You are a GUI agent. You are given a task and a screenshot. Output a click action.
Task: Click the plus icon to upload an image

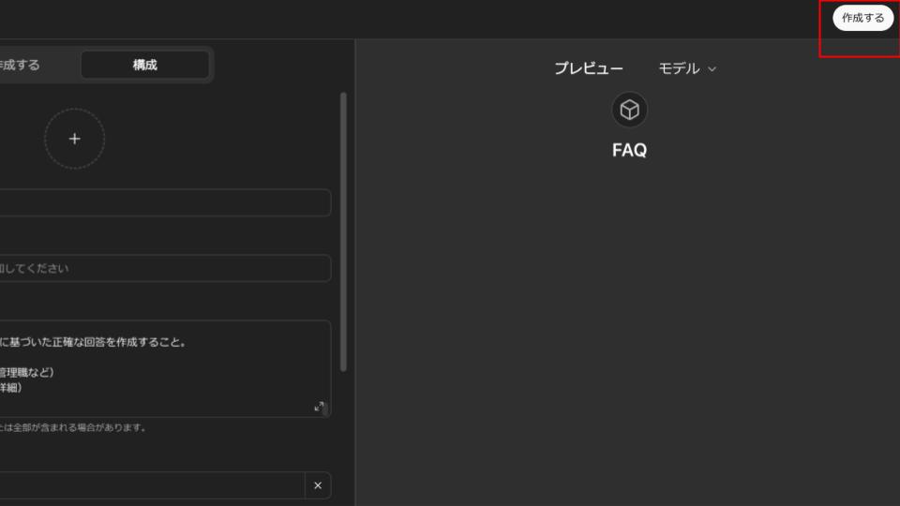click(74, 139)
